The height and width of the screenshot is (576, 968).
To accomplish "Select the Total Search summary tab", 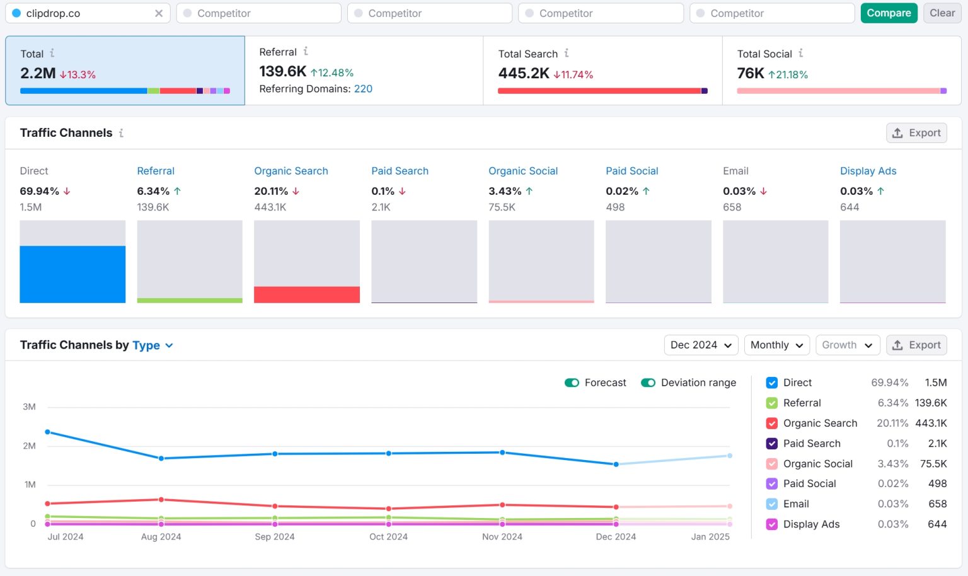I will tap(602, 70).
